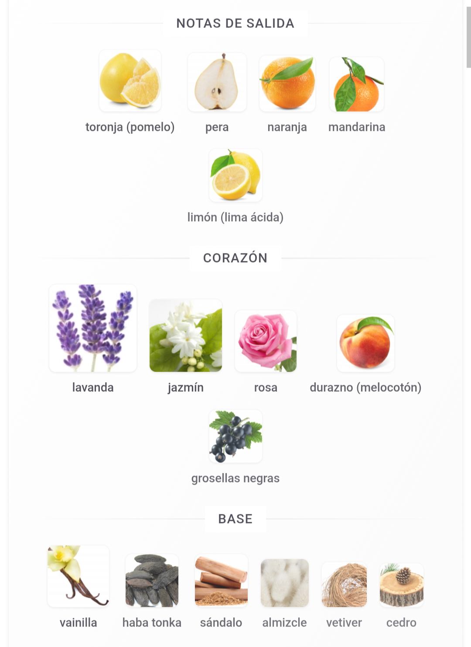Viewport: 471px width, 647px height.
Task: Select the haba tonka beans image
Action: pos(152,580)
